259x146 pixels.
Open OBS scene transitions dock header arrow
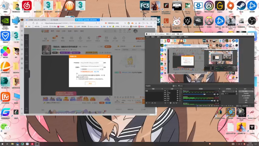[x=237, y=89]
